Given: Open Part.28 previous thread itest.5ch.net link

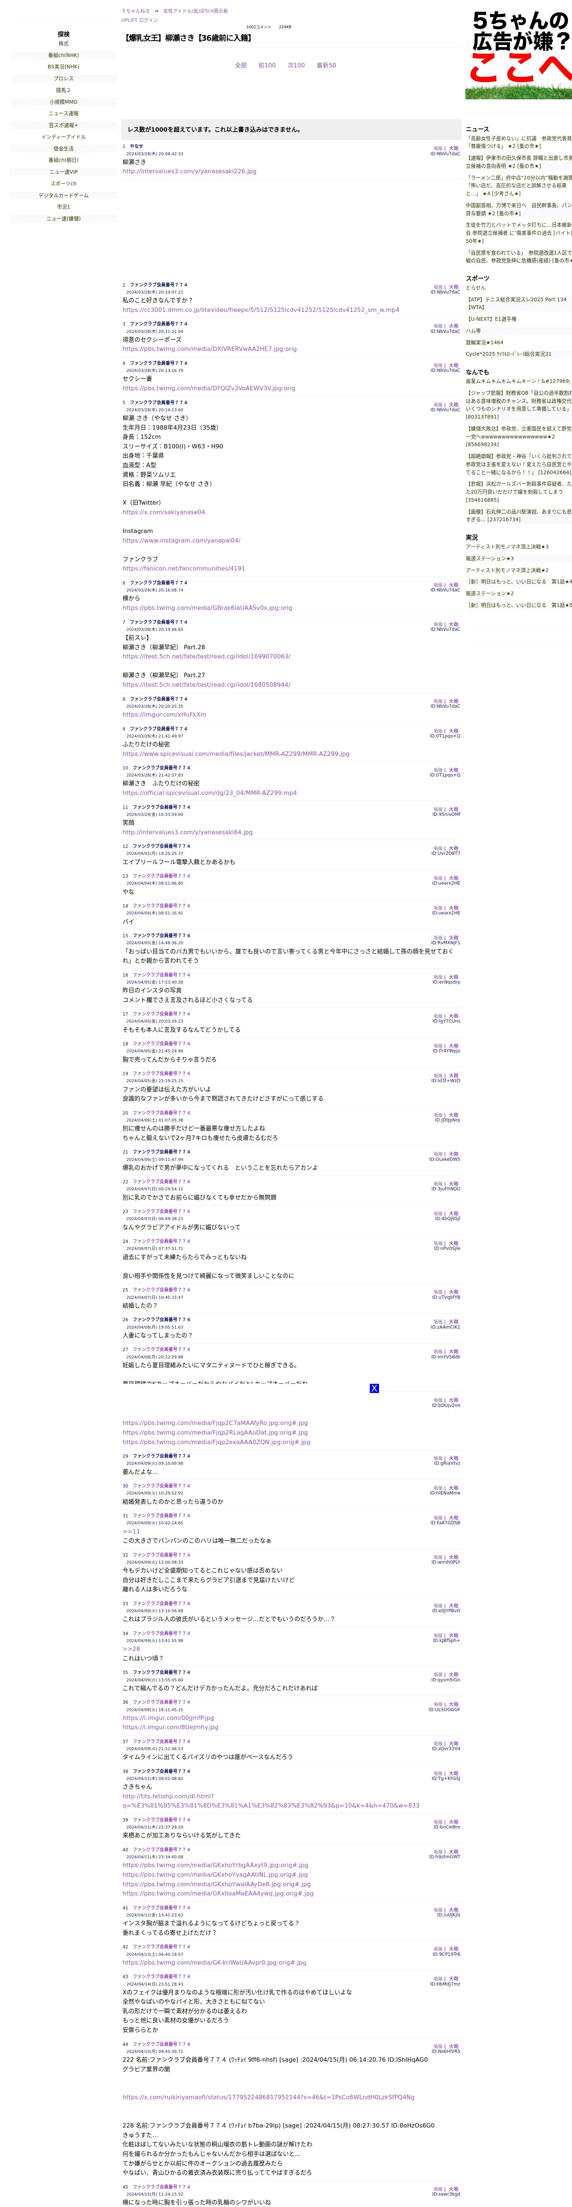Looking at the screenshot, I should point(206,656).
